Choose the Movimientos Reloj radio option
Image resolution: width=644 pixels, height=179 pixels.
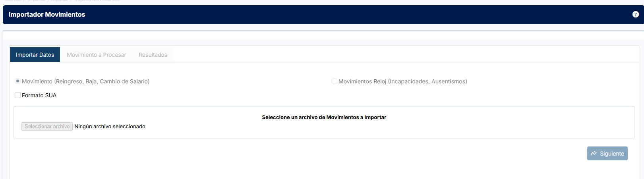[334, 81]
